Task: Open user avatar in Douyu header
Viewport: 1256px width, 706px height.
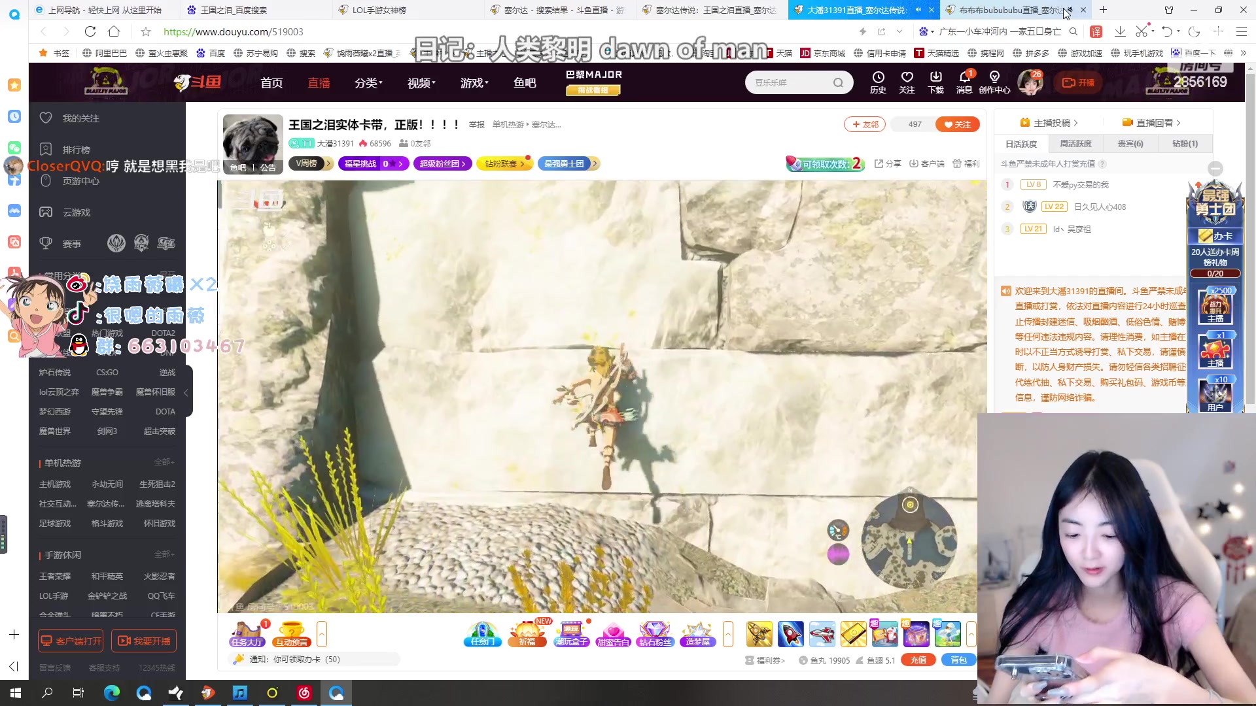Action: pos(1030,82)
